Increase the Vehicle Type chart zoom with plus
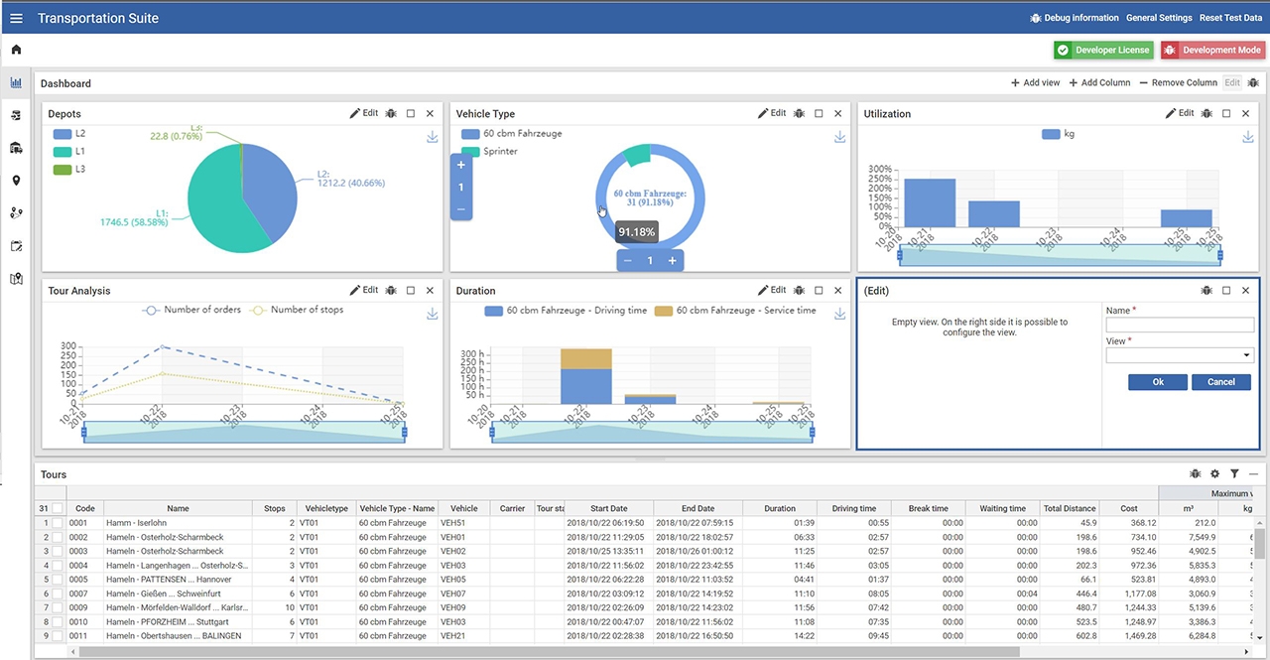 (461, 165)
